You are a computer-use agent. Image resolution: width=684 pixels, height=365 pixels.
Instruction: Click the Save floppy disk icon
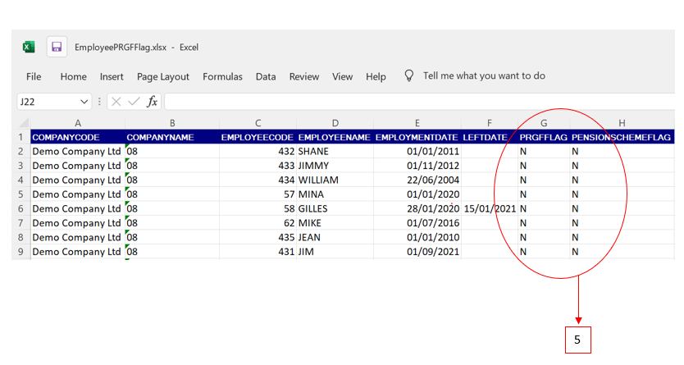(x=57, y=48)
